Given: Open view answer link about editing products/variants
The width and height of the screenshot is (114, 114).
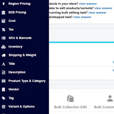Looking at the screenshot, I should pos(103,8).
